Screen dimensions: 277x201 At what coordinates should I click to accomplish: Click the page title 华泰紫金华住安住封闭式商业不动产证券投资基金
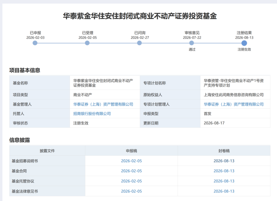point(140,16)
